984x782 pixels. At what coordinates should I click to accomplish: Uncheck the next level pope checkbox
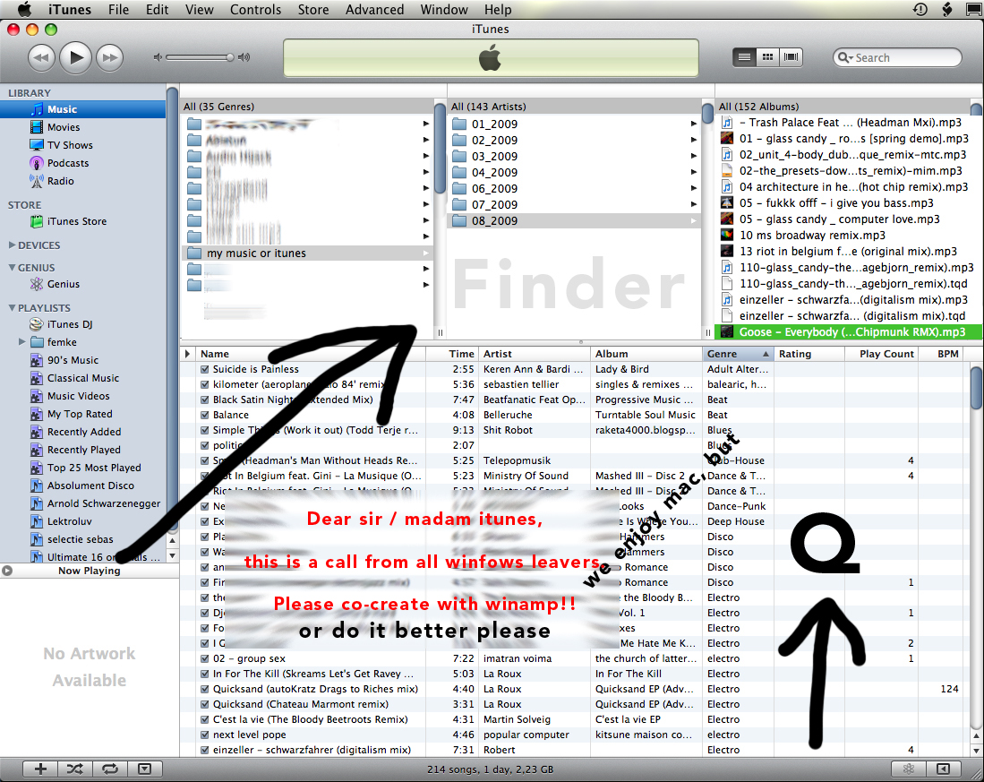pyautogui.click(x=204, y=735)
